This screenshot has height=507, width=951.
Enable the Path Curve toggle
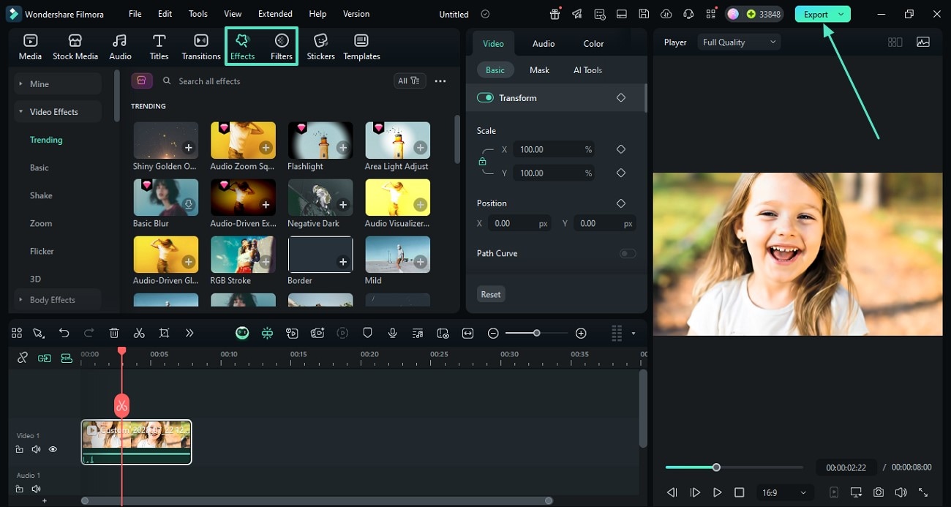[628, 253]
